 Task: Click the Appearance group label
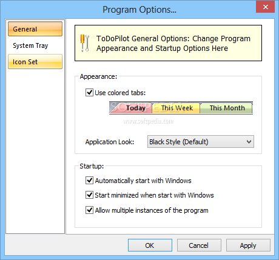coord(98,76)
